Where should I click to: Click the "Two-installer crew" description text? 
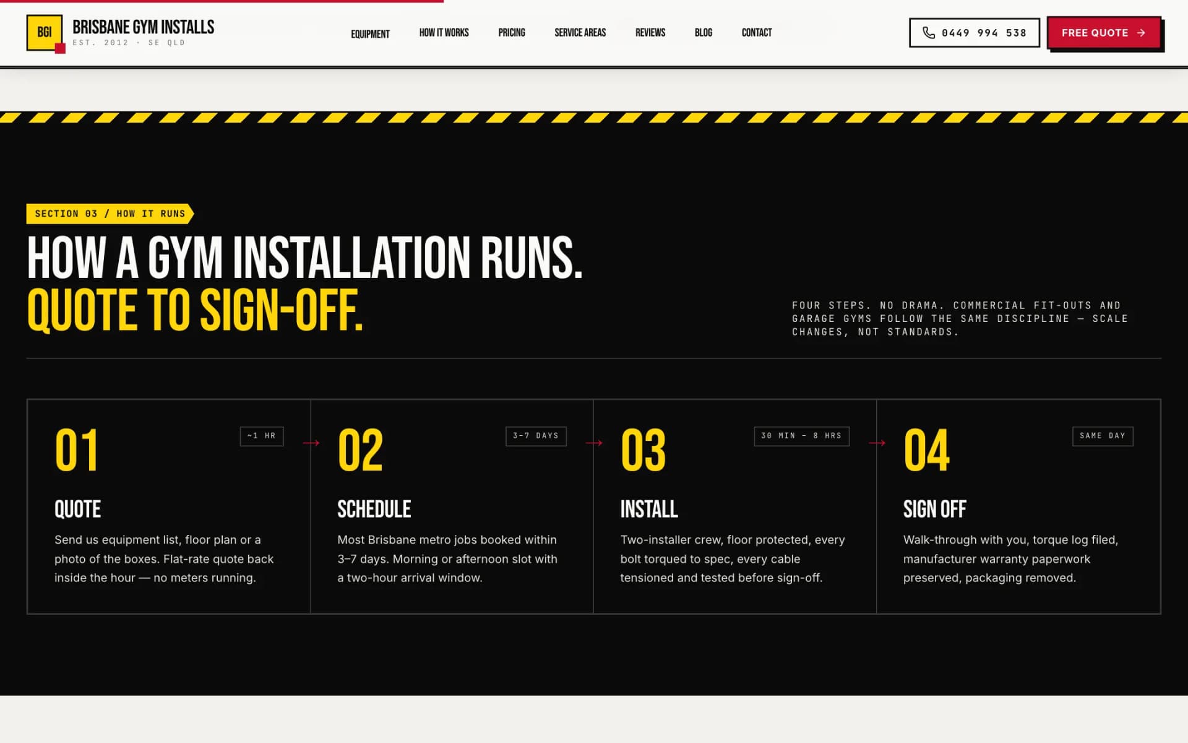click(x=733, y=558)
